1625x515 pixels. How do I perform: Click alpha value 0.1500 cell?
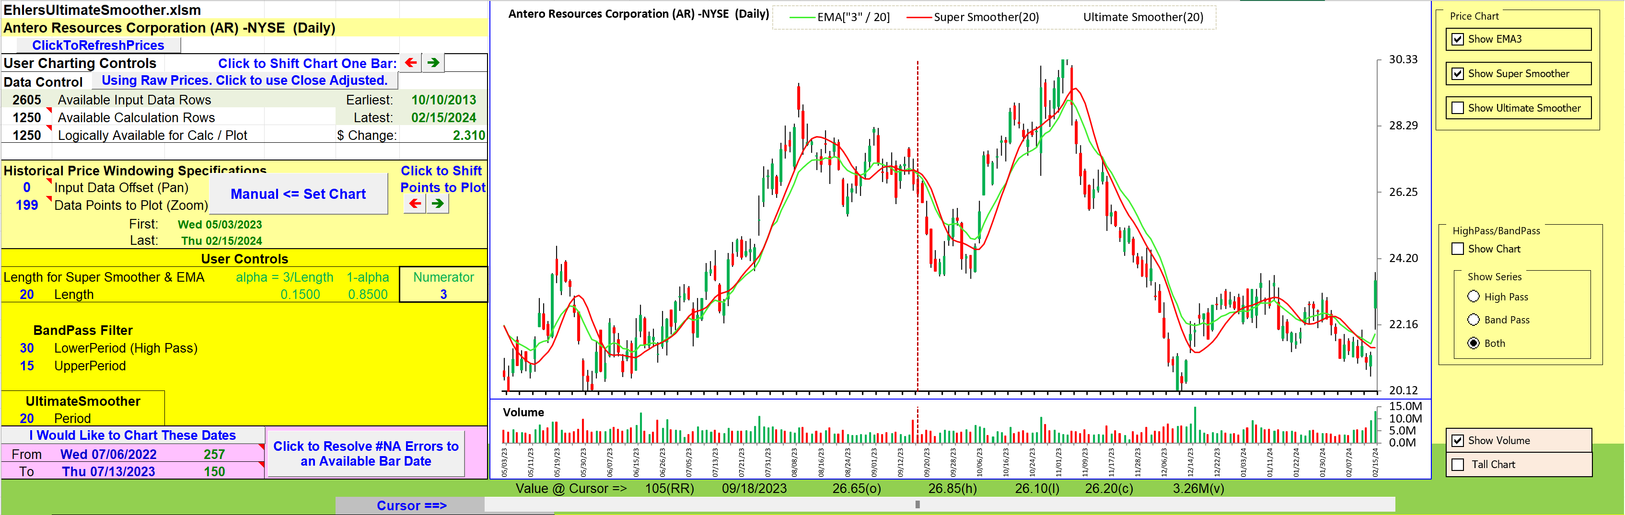[300, 294]
